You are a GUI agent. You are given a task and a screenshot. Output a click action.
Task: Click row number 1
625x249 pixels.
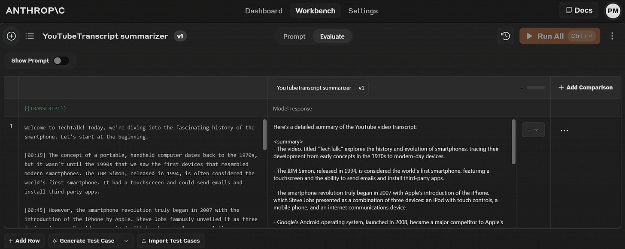11,126
